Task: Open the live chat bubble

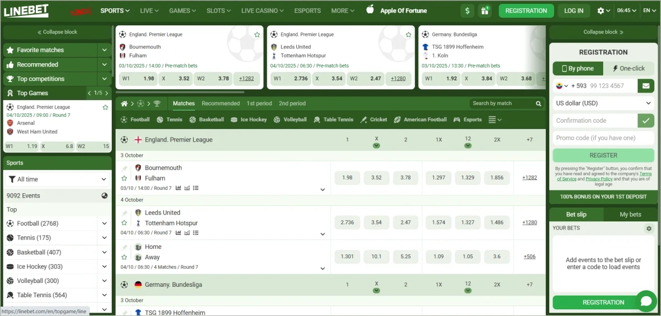Action: point(646,301)
